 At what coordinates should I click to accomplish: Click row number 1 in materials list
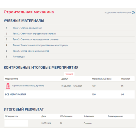tap(6, 28)
